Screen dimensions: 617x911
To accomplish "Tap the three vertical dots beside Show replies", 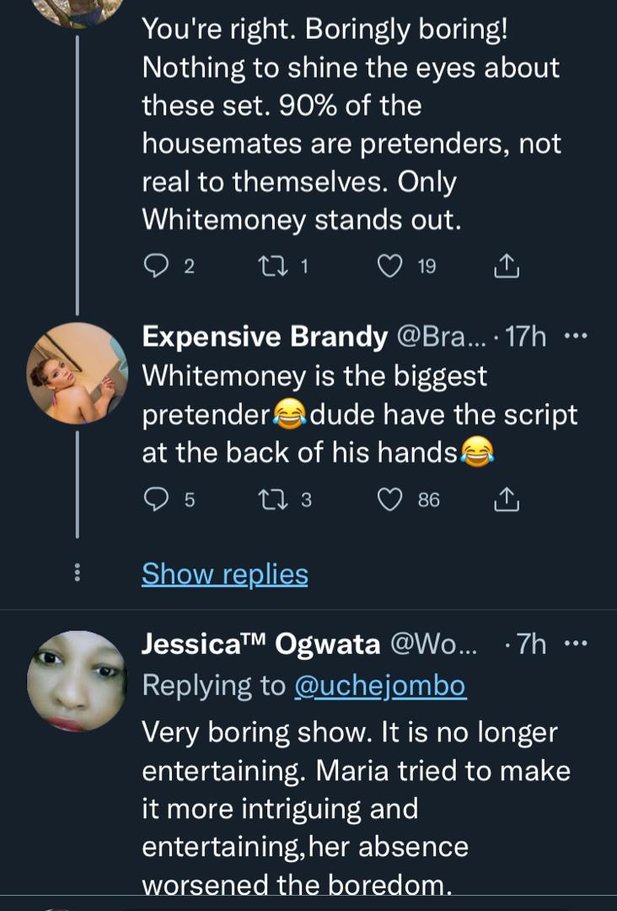I will pos(77,574).
